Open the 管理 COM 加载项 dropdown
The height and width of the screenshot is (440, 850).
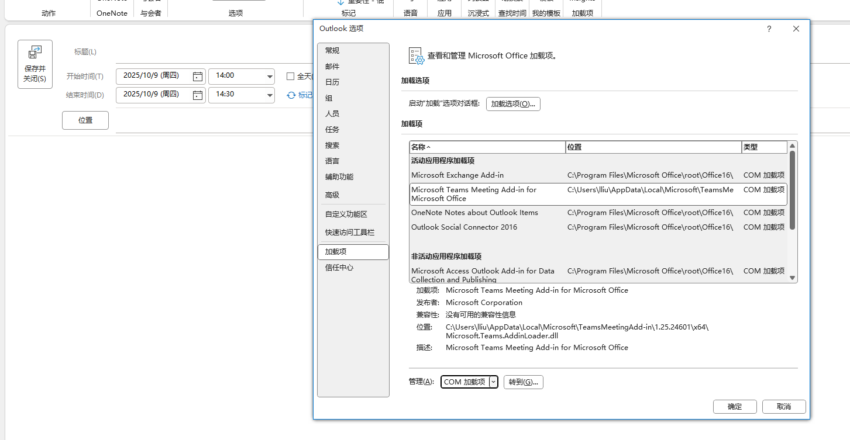[494, 382]
